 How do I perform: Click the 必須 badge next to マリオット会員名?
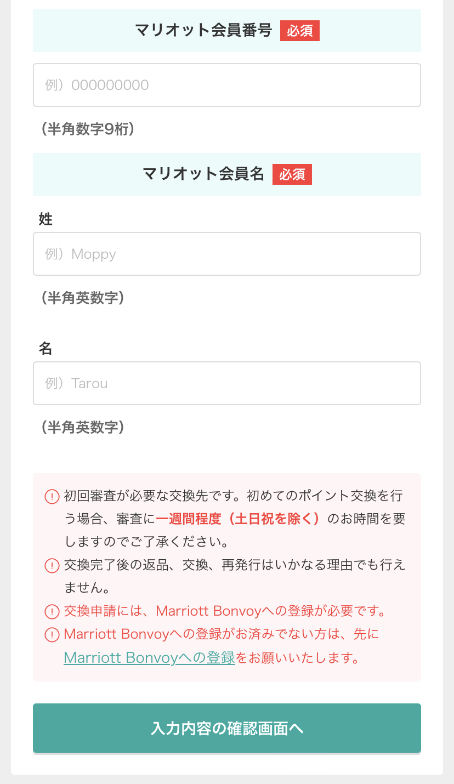[292, 174]
